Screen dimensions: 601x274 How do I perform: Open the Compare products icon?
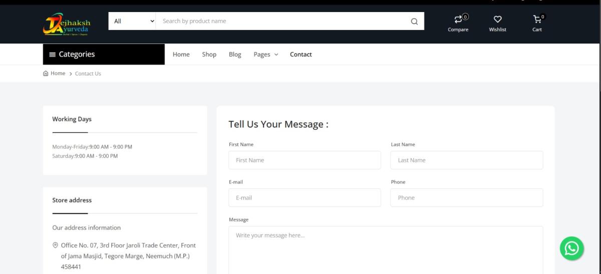458,19
